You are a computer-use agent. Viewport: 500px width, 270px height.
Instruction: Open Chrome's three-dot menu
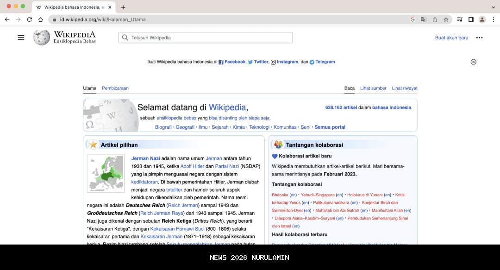click(x=493, y=19)
